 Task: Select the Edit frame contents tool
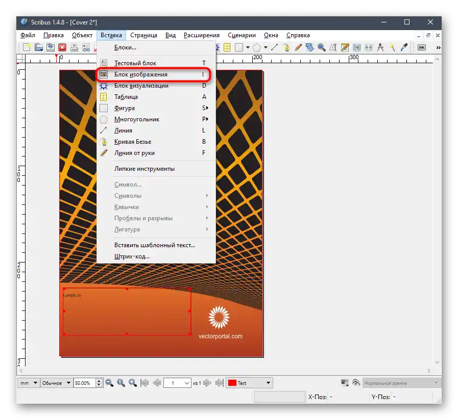333,47
